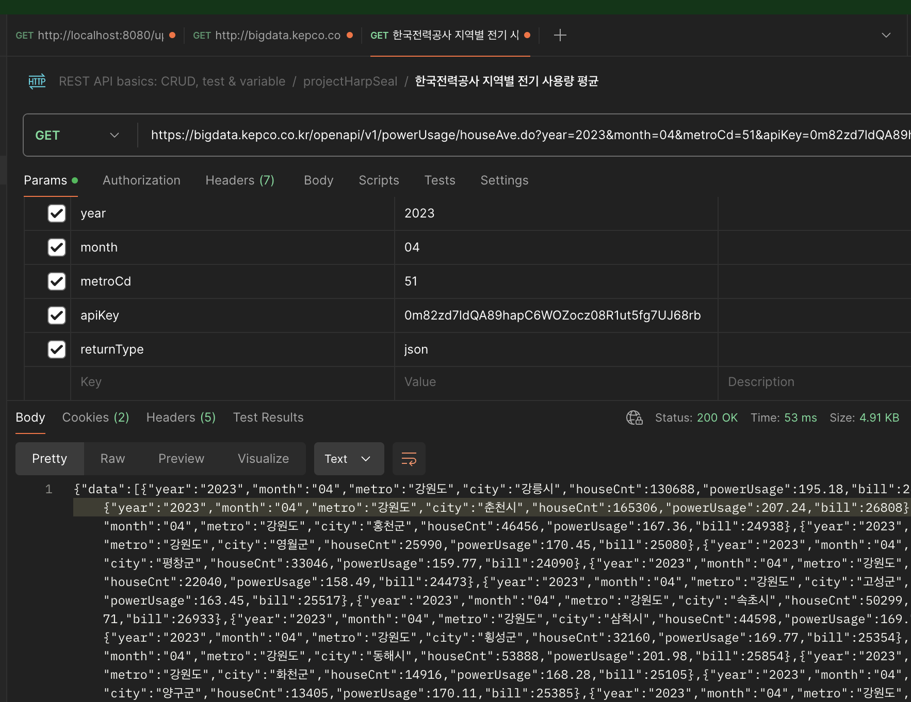The width and height of the screenshot is (911, 702).
Task: Open the response Headers (5) tab
Action: point(181,417)
